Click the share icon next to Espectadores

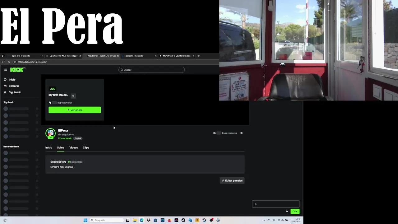click(241, 133)
